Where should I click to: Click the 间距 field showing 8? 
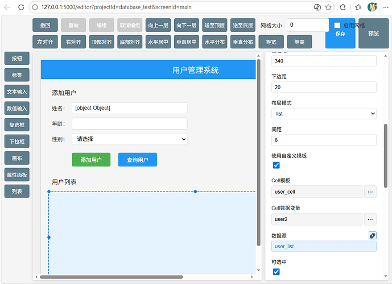click(x=324, y=140)
